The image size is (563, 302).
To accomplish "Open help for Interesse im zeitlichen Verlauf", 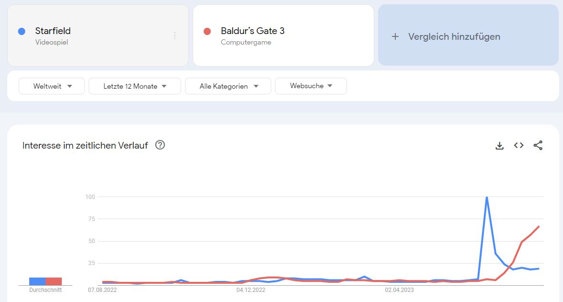I will pyautogui.click(x=160, y=145).
